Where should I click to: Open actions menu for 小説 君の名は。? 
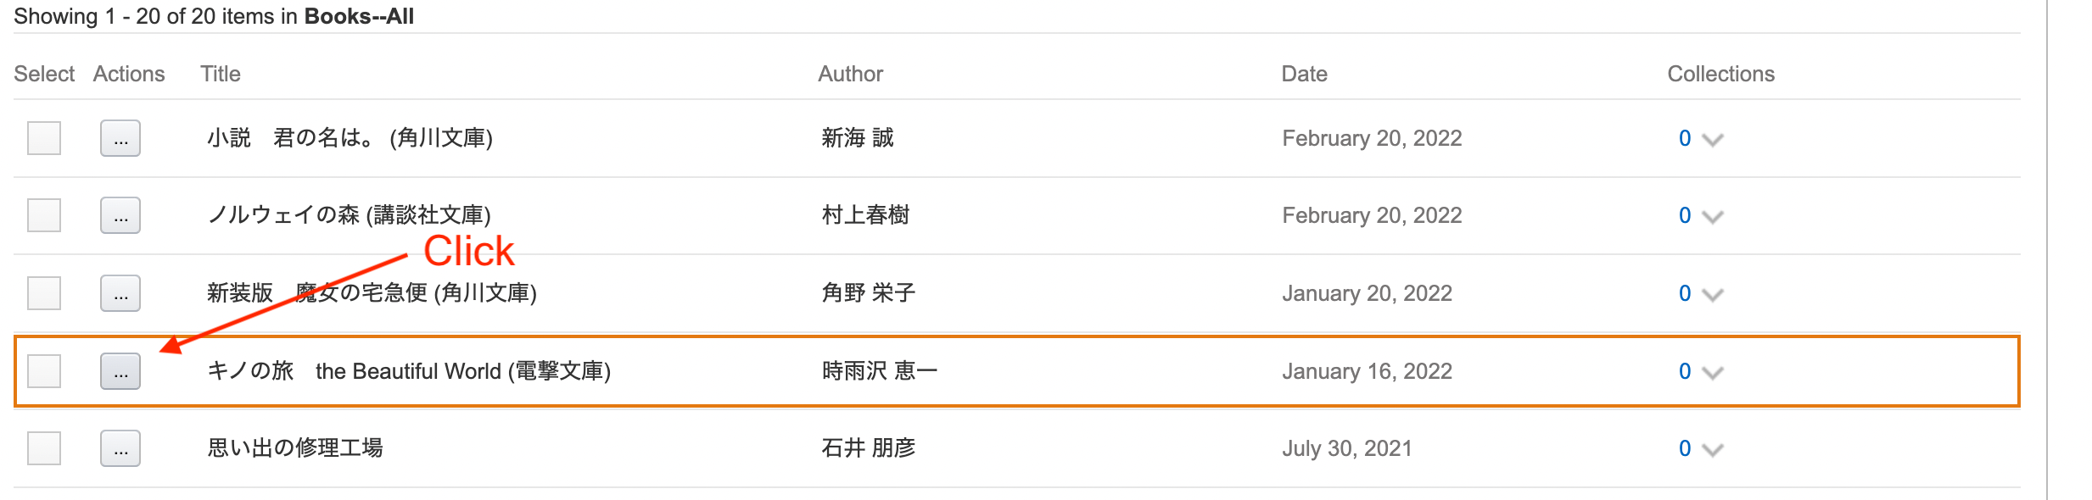[x=120, y=138]
